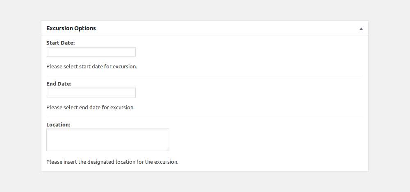Click inside the Location text area

[x=108, y=140]
